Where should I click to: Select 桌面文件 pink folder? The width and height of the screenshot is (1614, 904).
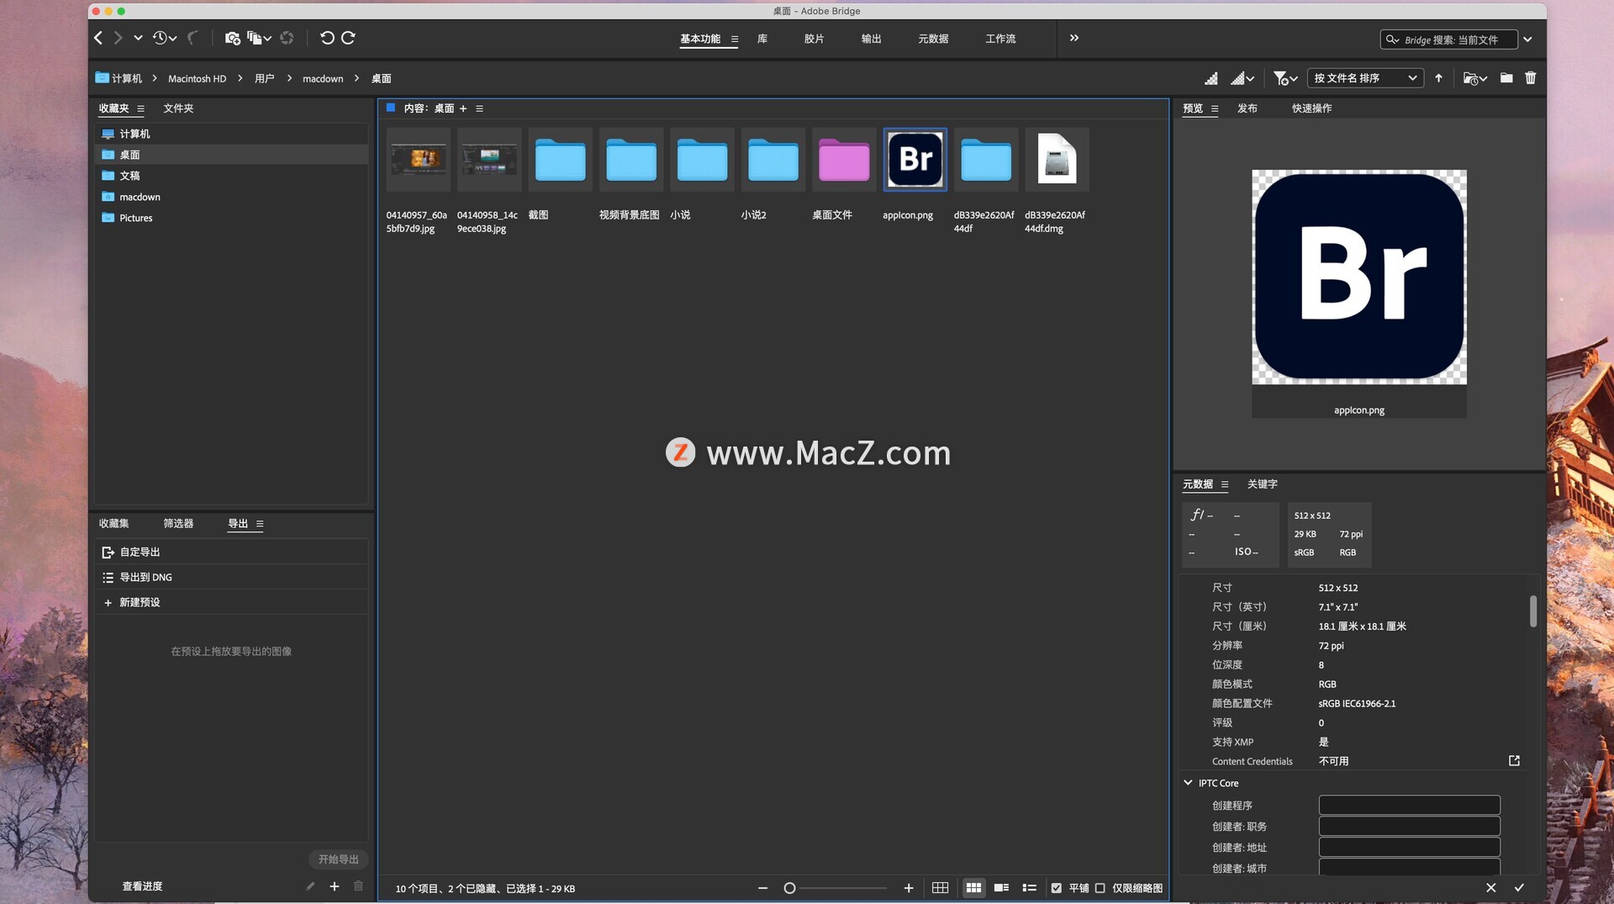(843, 160)
